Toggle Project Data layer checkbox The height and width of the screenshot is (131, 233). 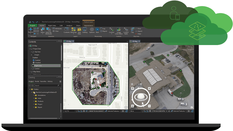point(32,49)
